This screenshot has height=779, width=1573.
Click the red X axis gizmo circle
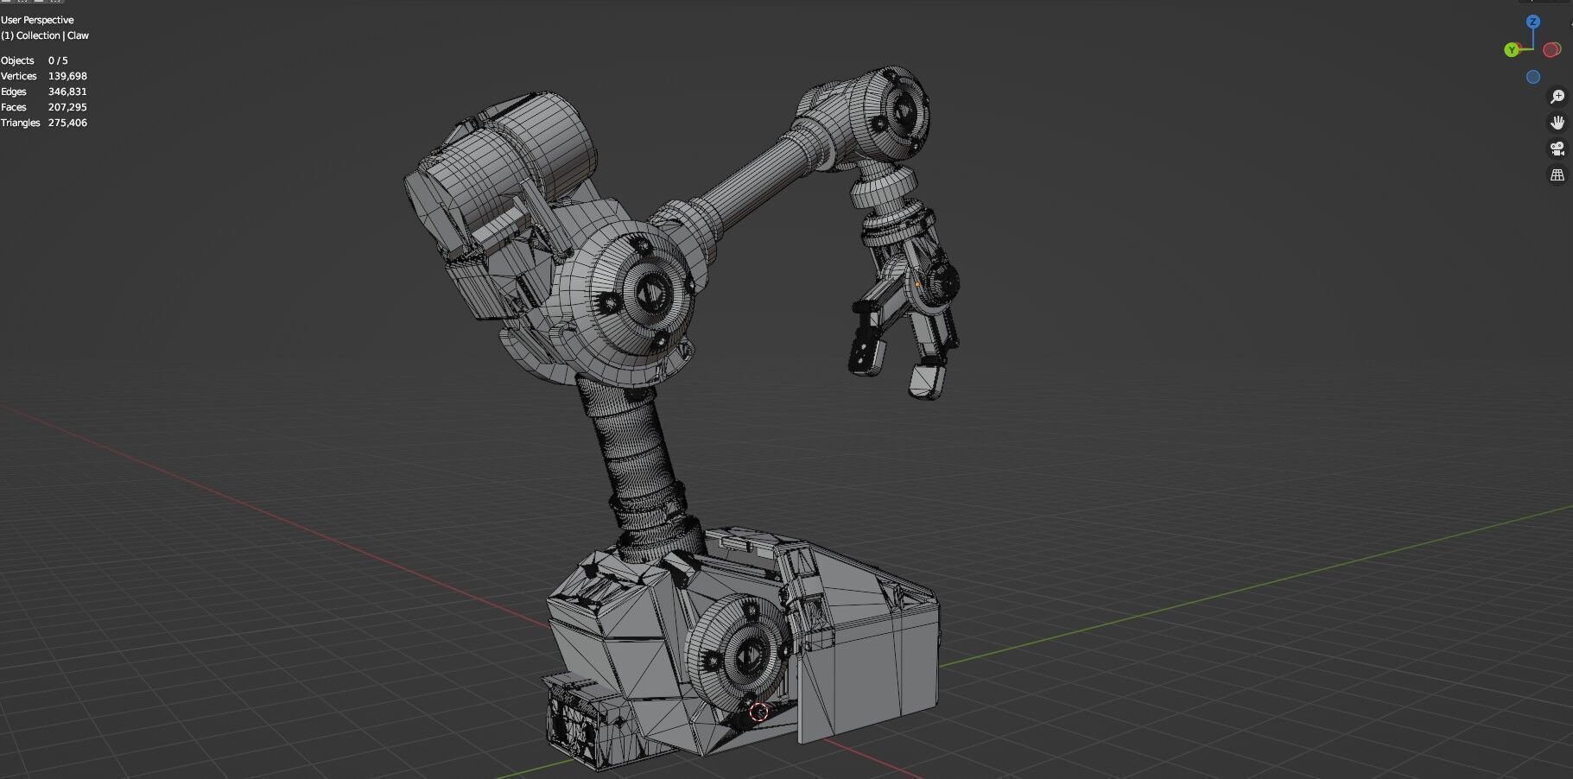pyautogui.click(x=1552, y=50)
